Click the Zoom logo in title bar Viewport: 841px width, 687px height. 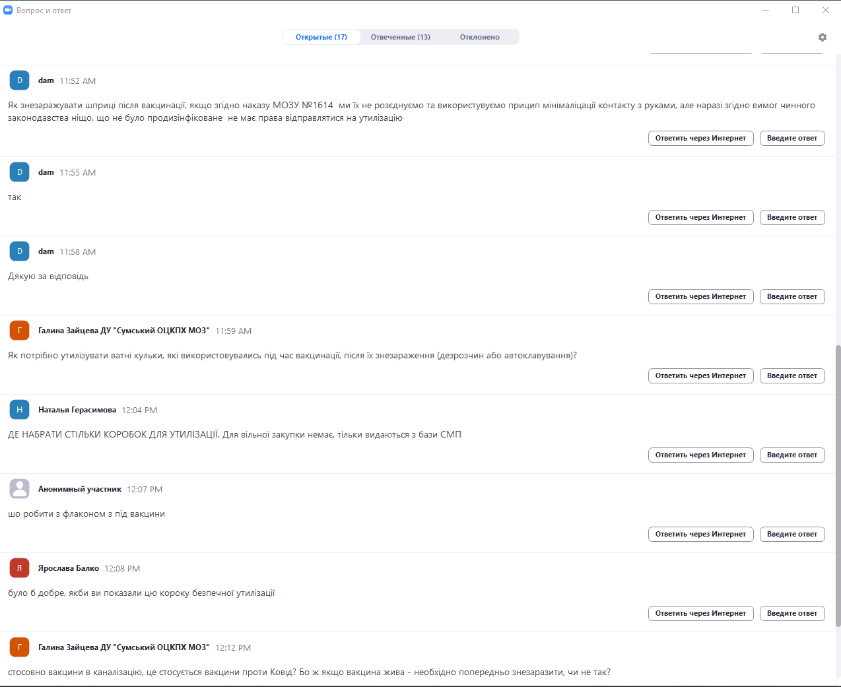(x=8, y=10)
